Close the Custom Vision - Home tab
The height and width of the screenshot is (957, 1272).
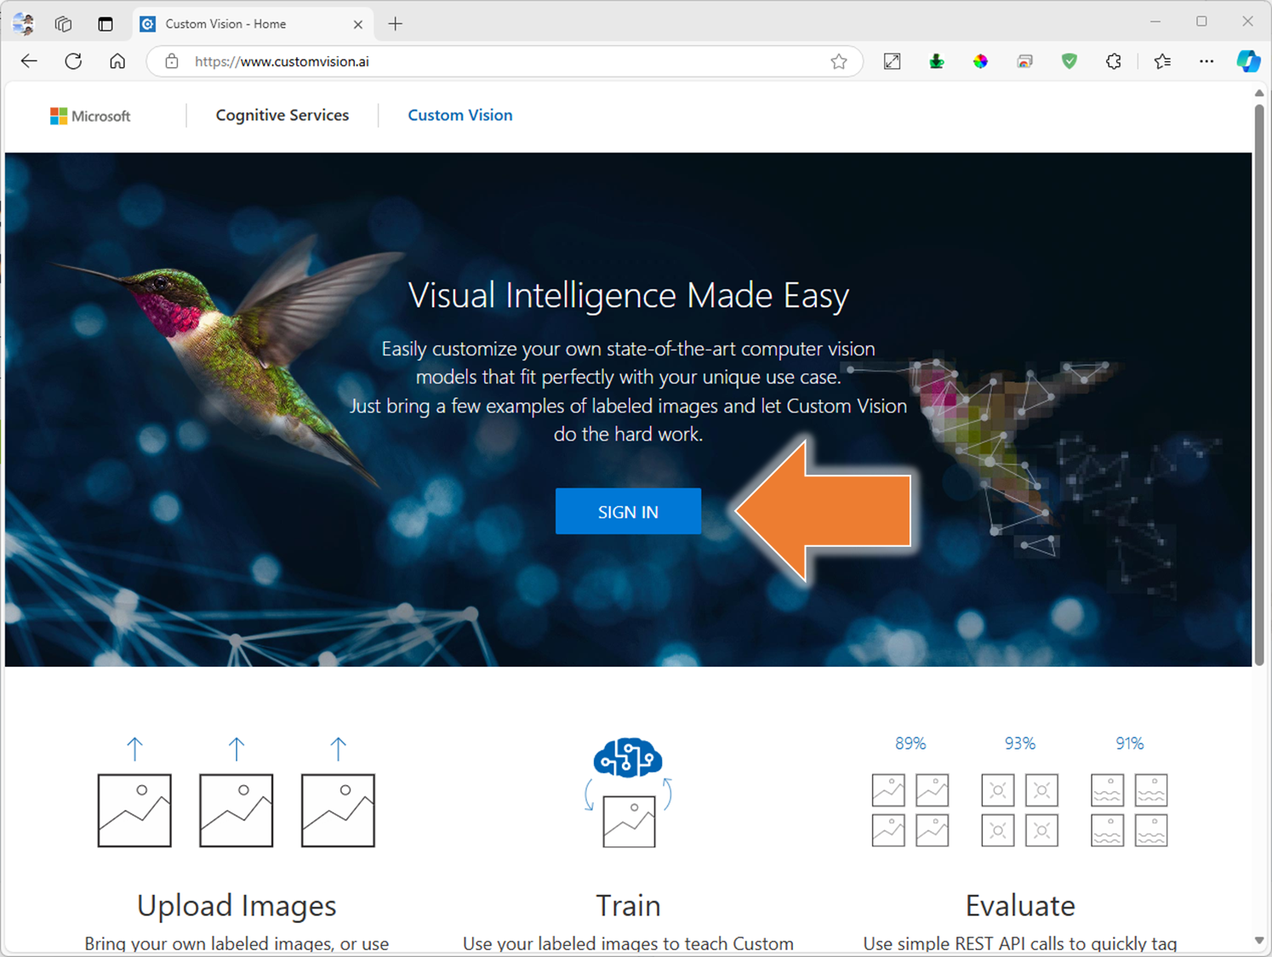[x=358, y=24]
